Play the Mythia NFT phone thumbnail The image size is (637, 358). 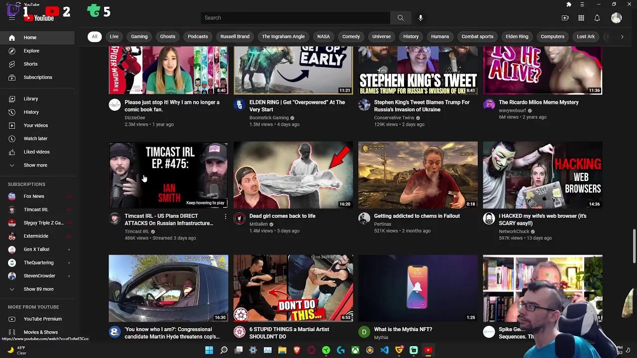pos(418,288)
